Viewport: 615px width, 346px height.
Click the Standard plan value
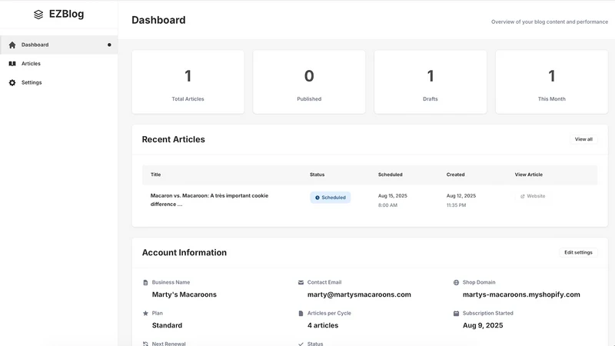[167, 325]
